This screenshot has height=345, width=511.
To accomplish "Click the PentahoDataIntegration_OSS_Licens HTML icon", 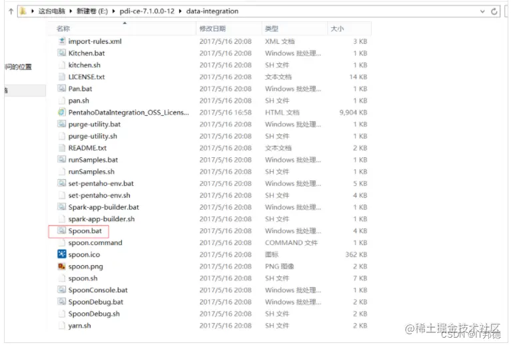I will click(x=61, y=112).
